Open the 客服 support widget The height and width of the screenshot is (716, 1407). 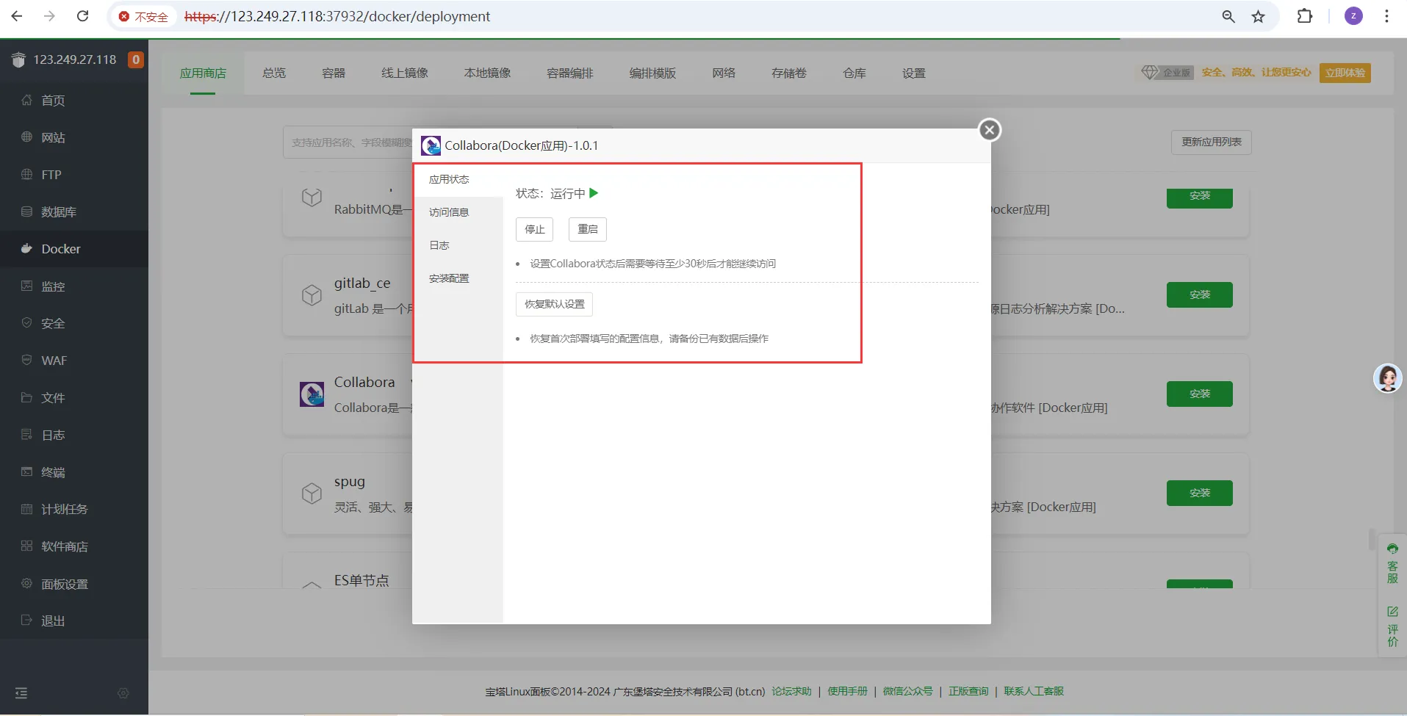pos(1392,563)
